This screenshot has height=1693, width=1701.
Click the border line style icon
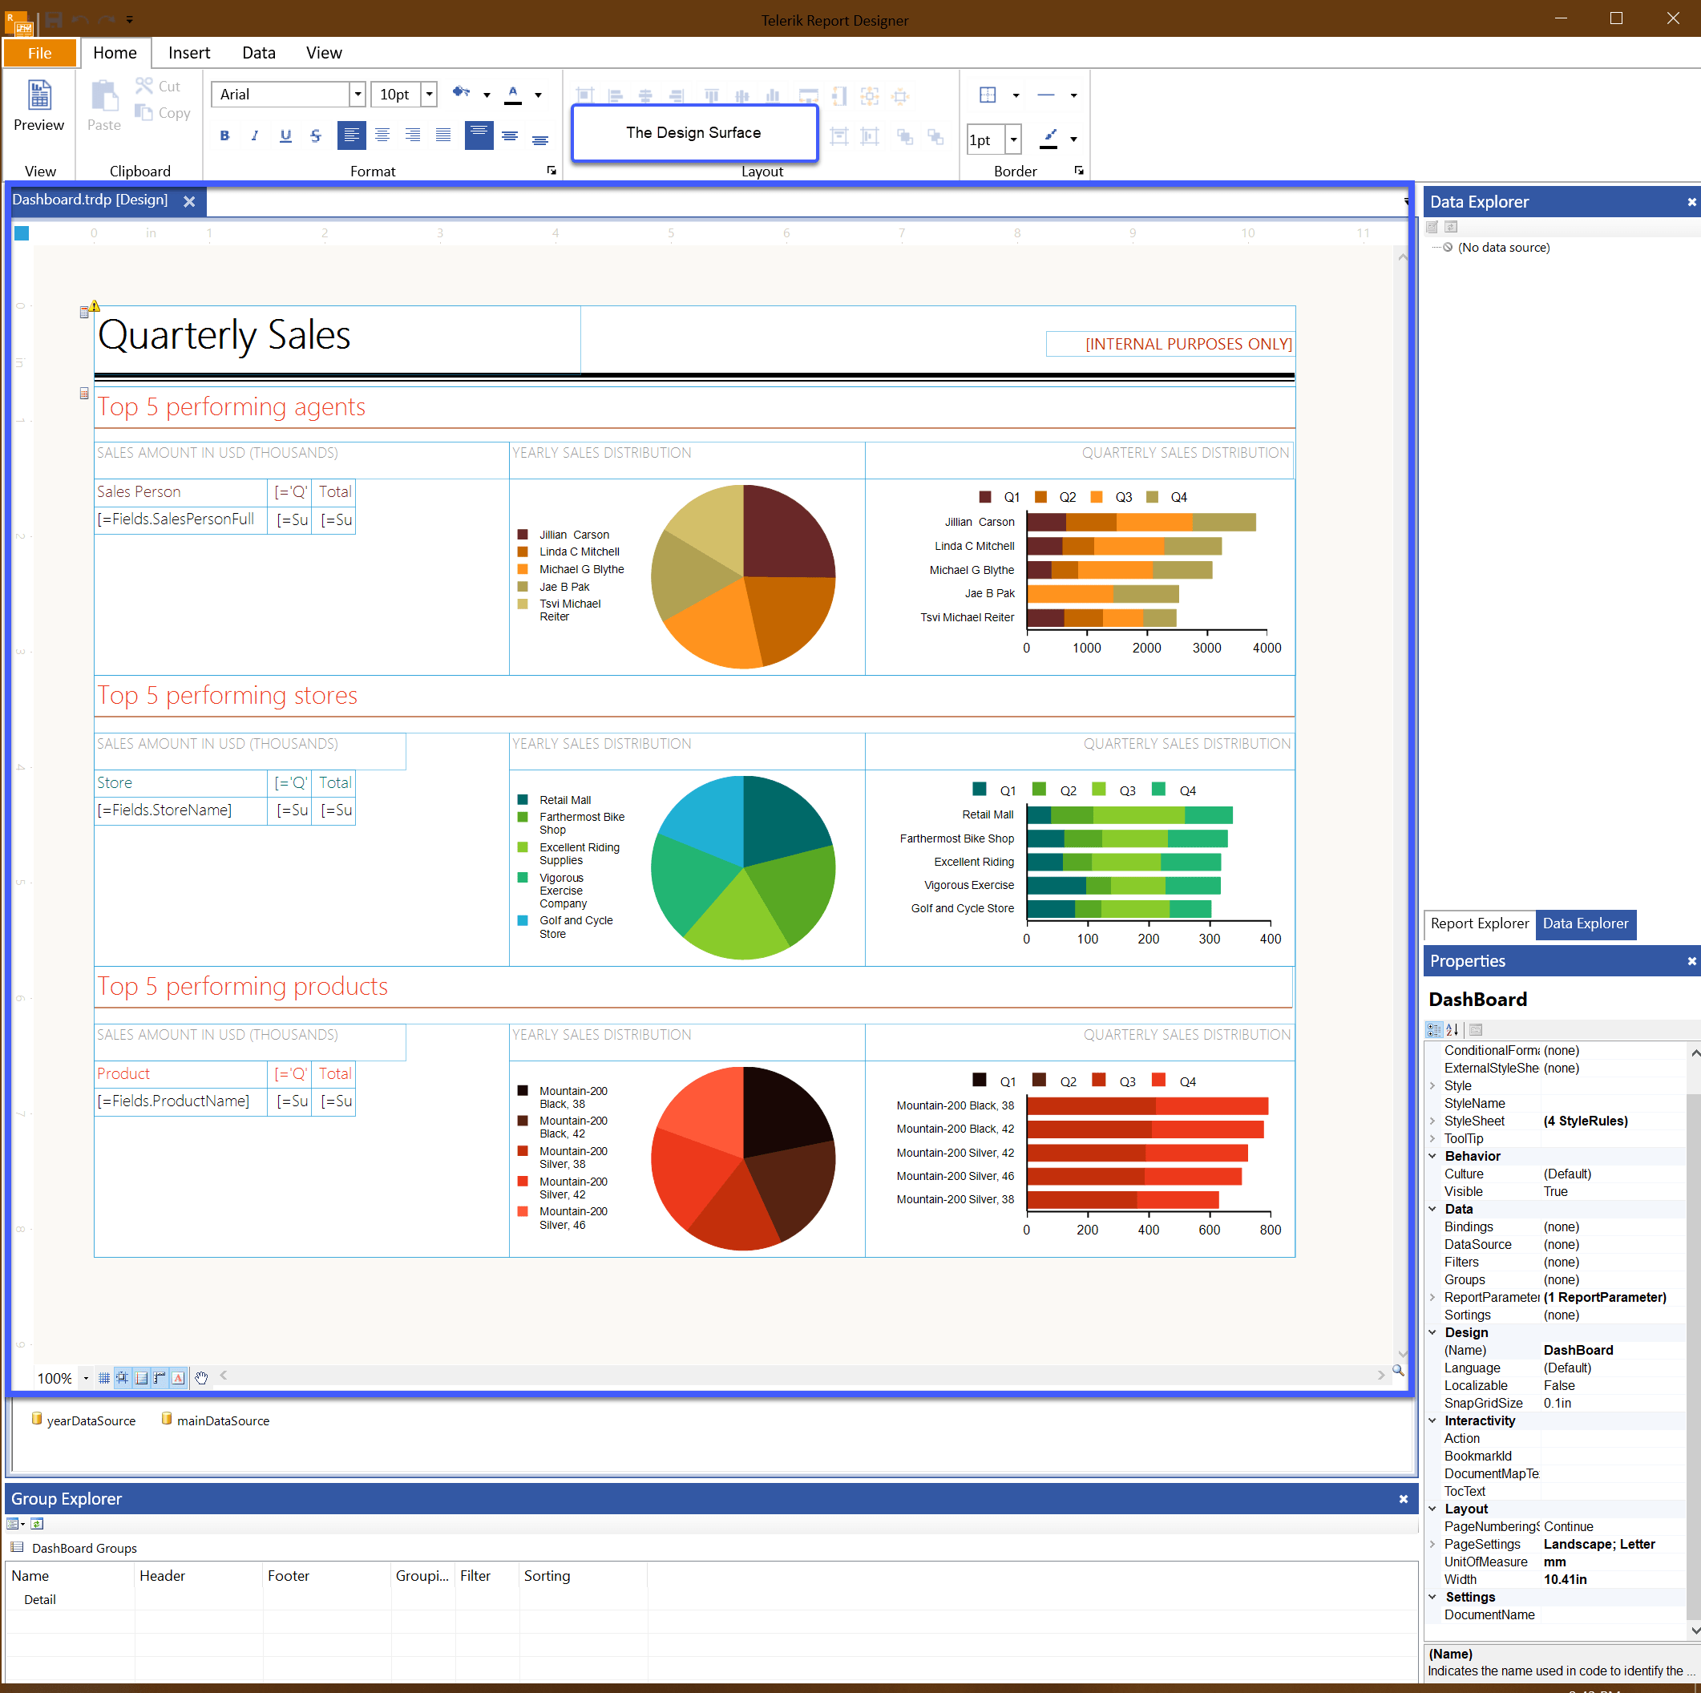coord(1046,95)
